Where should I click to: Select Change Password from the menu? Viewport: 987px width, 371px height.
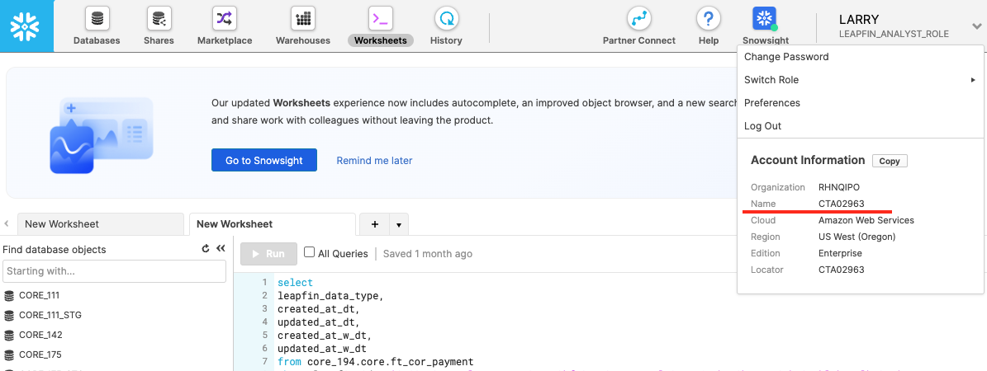point(786,57)
